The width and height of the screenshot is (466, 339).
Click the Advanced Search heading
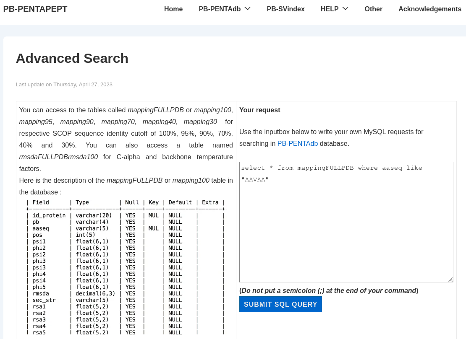tap(72, 58)
